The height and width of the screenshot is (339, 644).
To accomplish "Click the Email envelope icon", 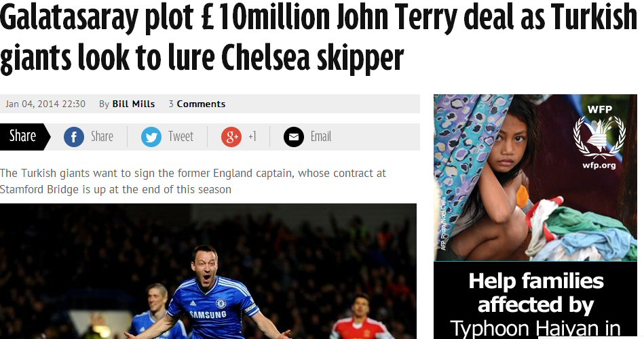I will click(x=294, y=137).
